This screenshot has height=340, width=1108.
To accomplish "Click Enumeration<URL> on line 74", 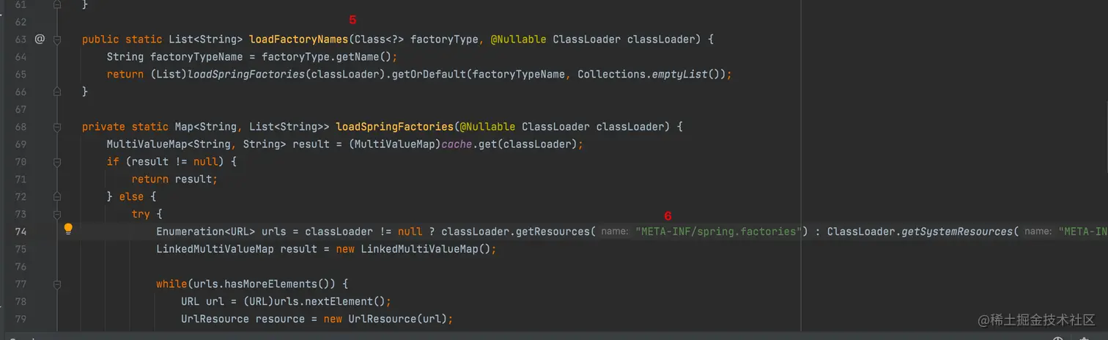I will (205, 232).
